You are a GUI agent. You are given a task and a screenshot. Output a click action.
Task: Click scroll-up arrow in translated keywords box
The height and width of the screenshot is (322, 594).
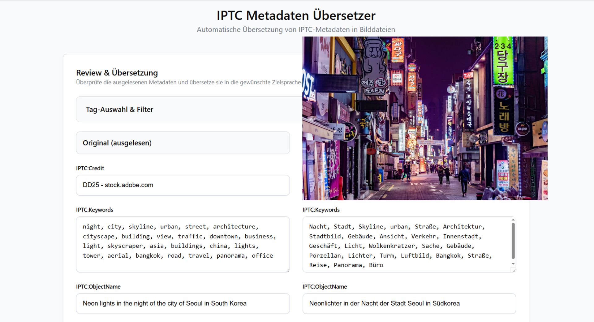point(513,220)
